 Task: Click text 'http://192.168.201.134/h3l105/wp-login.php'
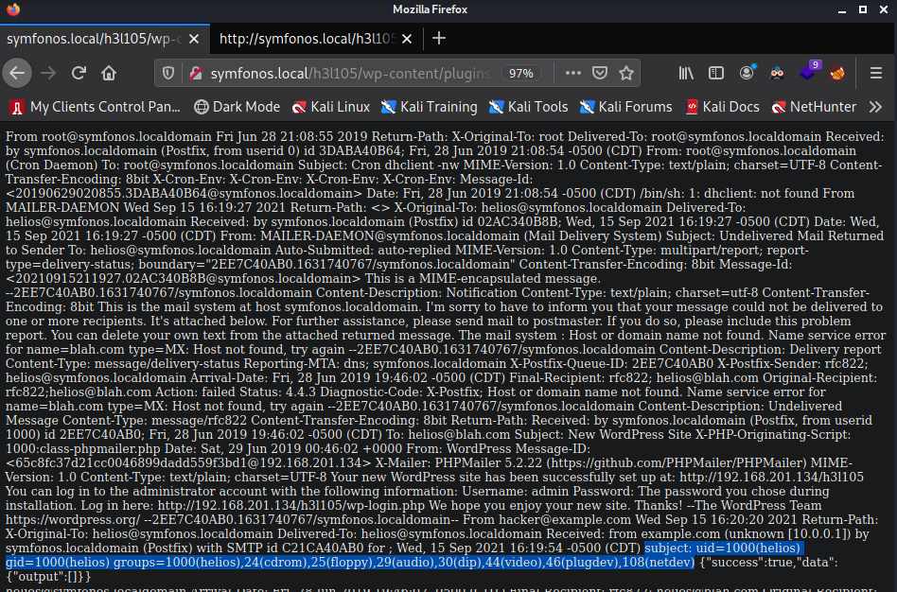(291, 506)
